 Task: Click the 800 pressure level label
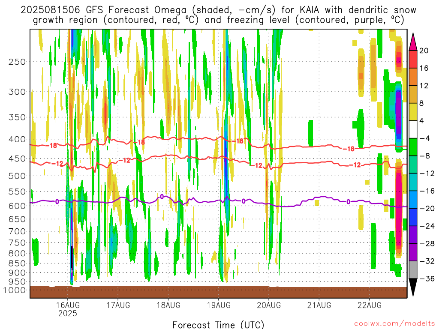pos(17,254)
